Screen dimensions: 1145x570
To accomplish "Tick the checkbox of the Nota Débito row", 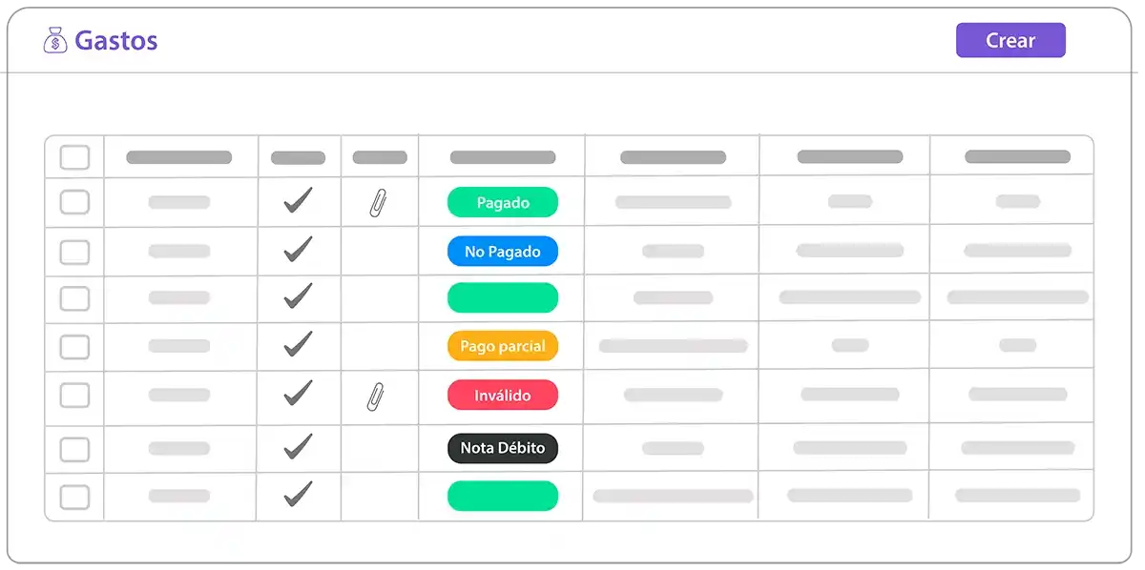I will click(x=74, y=449).
